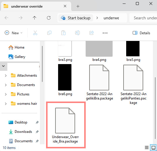Click the file list vertical scrollbar
This screenshot has height=151, width=157.
click(155, 108)
